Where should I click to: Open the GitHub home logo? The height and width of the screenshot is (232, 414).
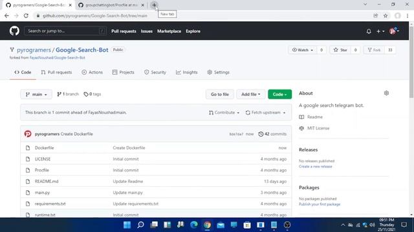pos(14,31)
